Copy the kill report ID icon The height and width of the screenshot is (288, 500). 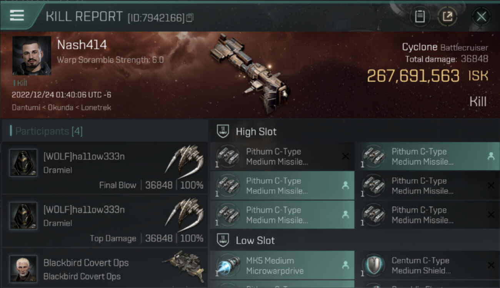coord(190,18)
